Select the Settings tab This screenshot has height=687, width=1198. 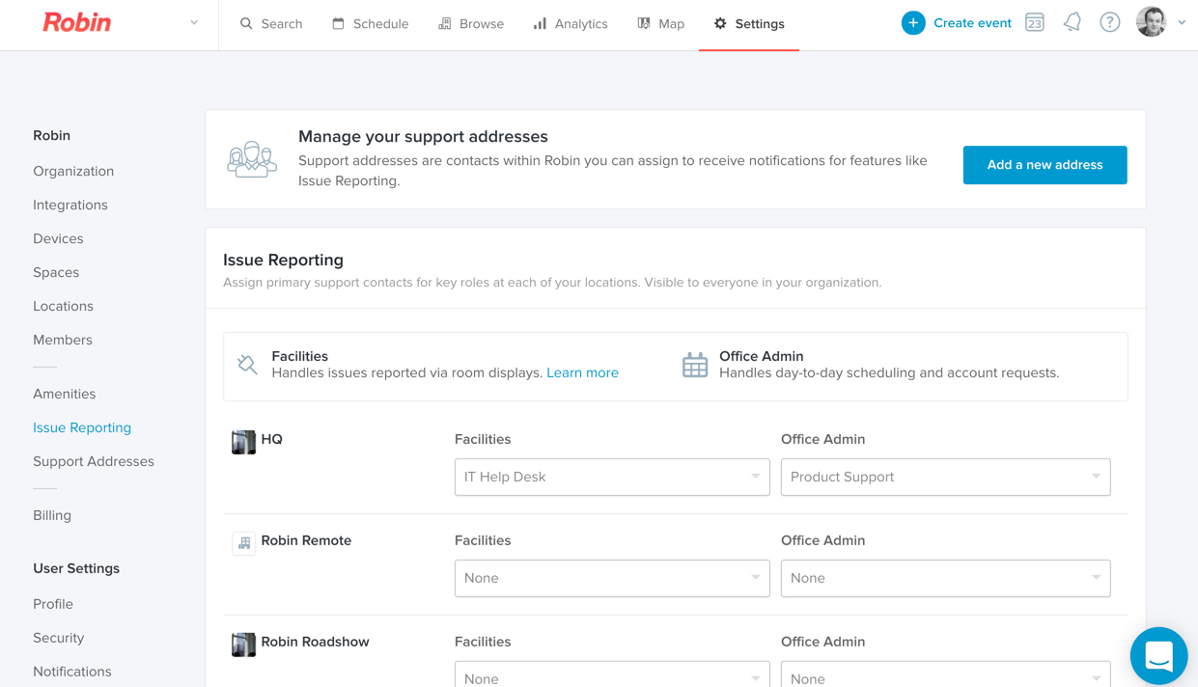(x=749, y=24)
